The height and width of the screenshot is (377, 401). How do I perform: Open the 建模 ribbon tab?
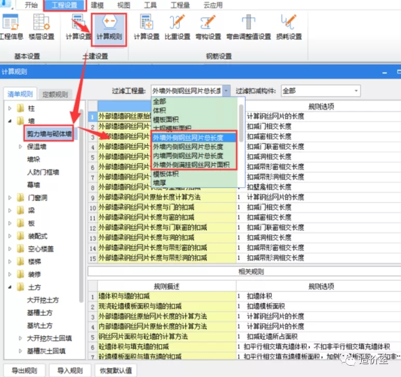tap(98, 6)
